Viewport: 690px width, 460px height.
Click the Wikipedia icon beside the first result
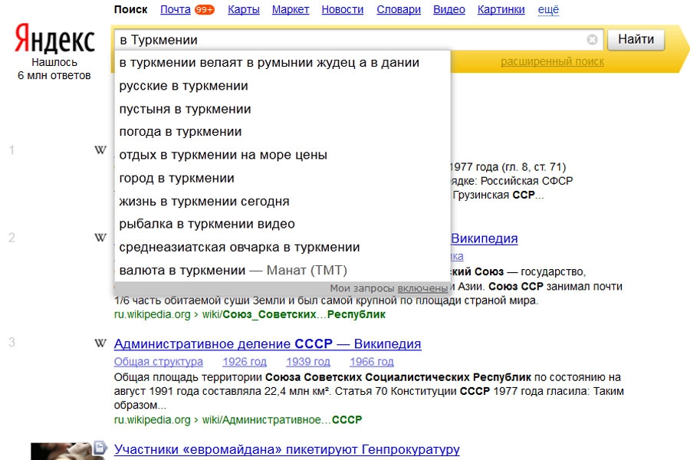(x=100, y=150)
